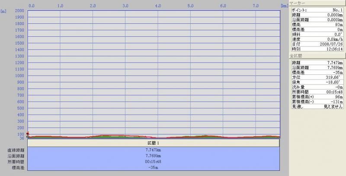Screen dimensions: 346x176
Task: Select the 累積標高(+) 96m row
Action: pos(317,96)
